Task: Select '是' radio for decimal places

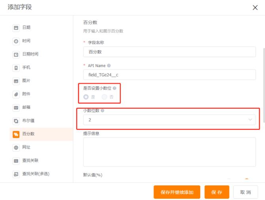Action: [x=86, y=96]
